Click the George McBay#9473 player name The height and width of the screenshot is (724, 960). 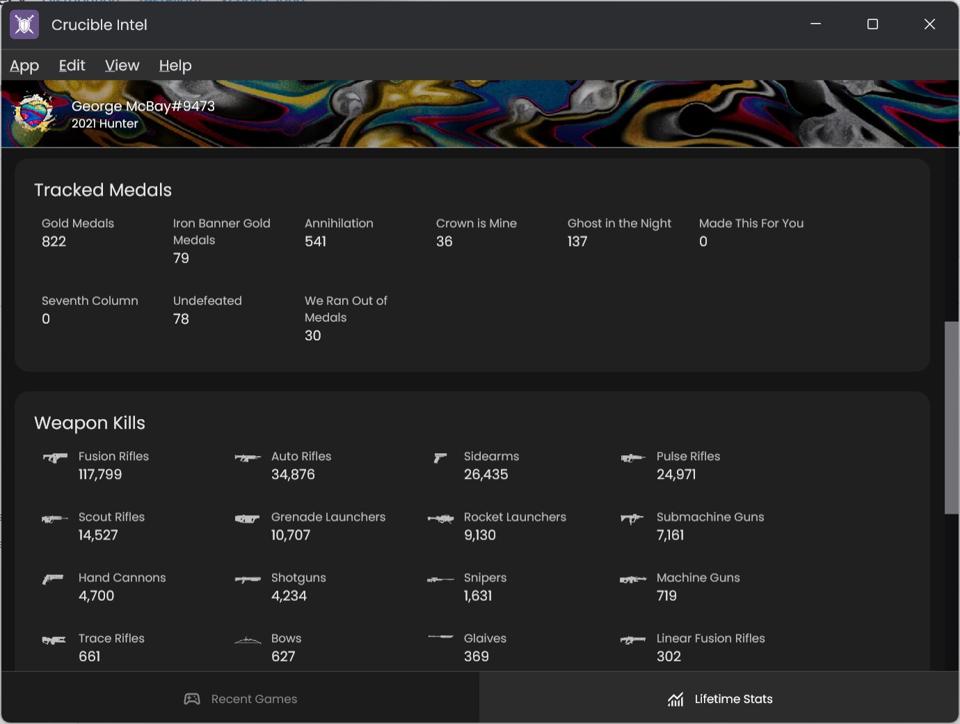pyautogui.click(x=143, y=106)
